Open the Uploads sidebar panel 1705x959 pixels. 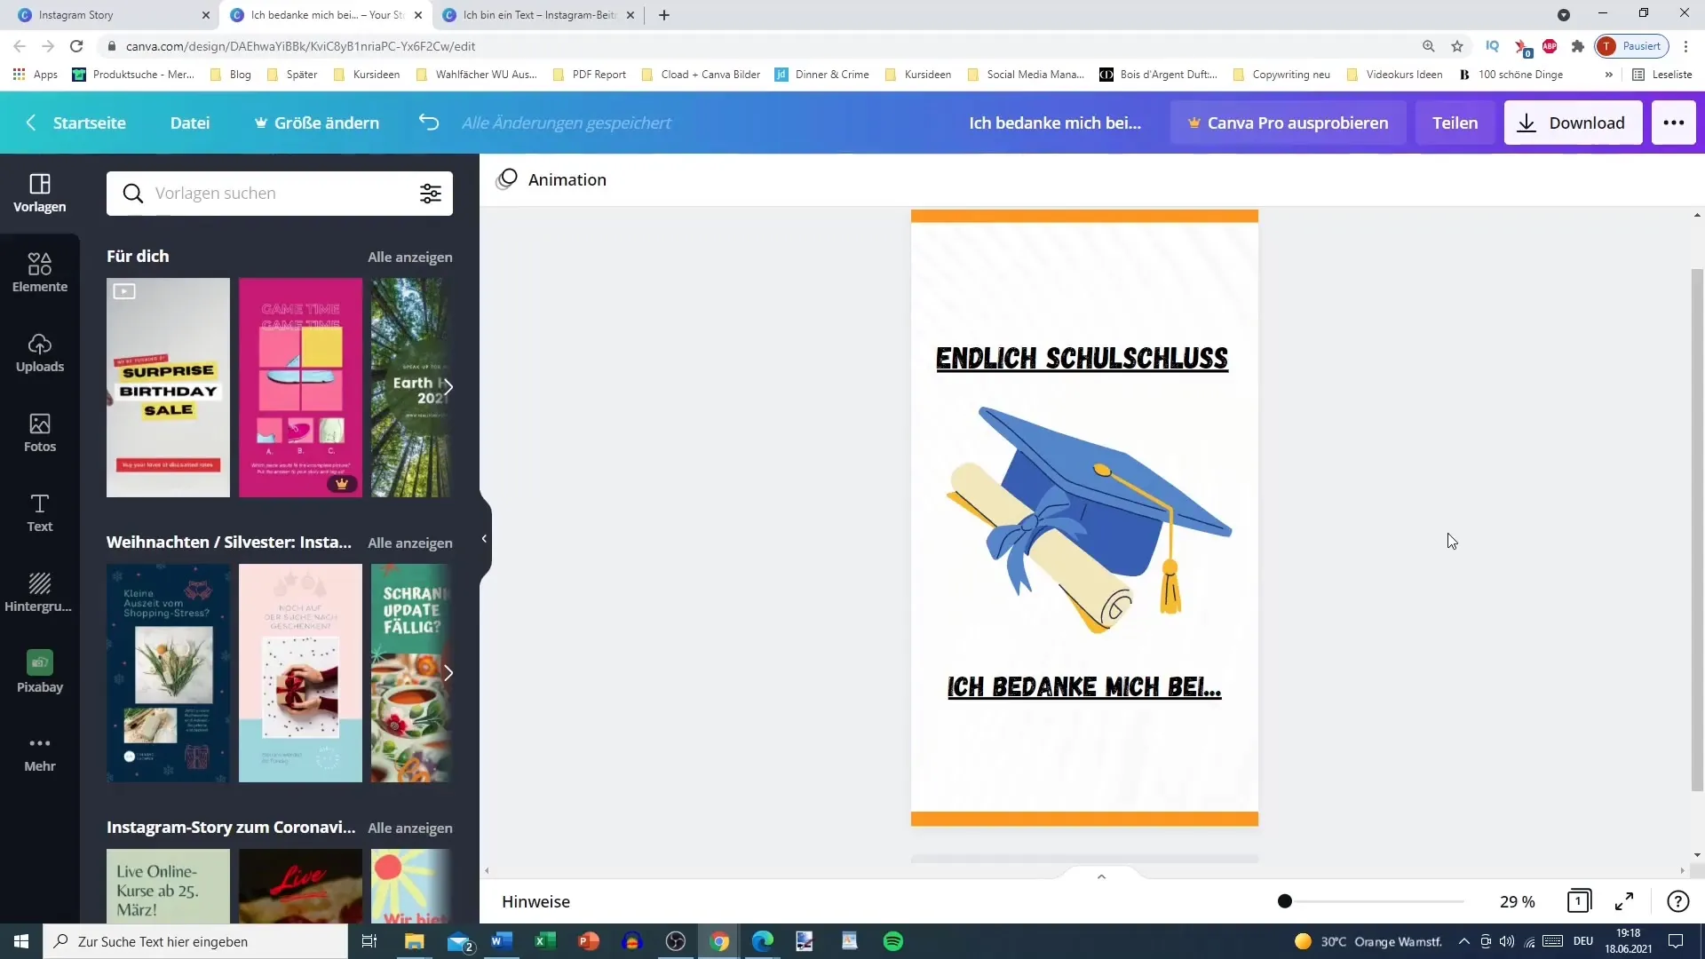(x=40, y=353)
